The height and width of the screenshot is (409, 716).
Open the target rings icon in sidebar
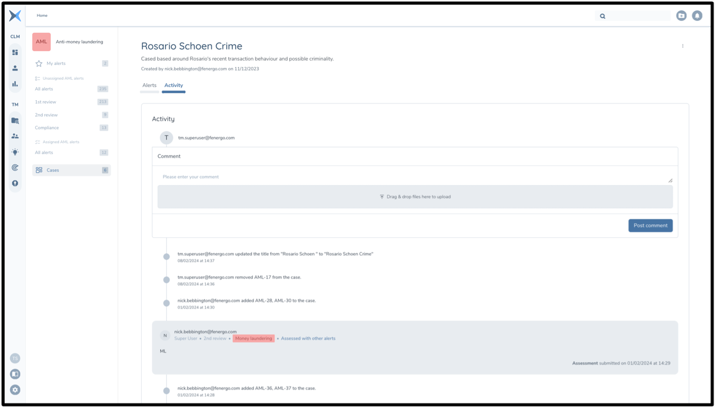click(x=15, y=168)
